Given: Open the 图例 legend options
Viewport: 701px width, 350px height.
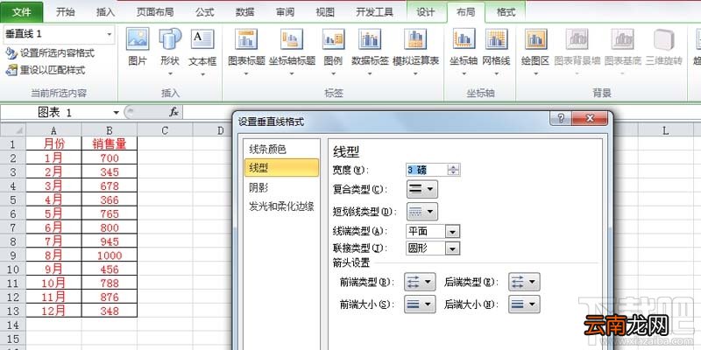Looking at the screenshot, I should (333, 51).
